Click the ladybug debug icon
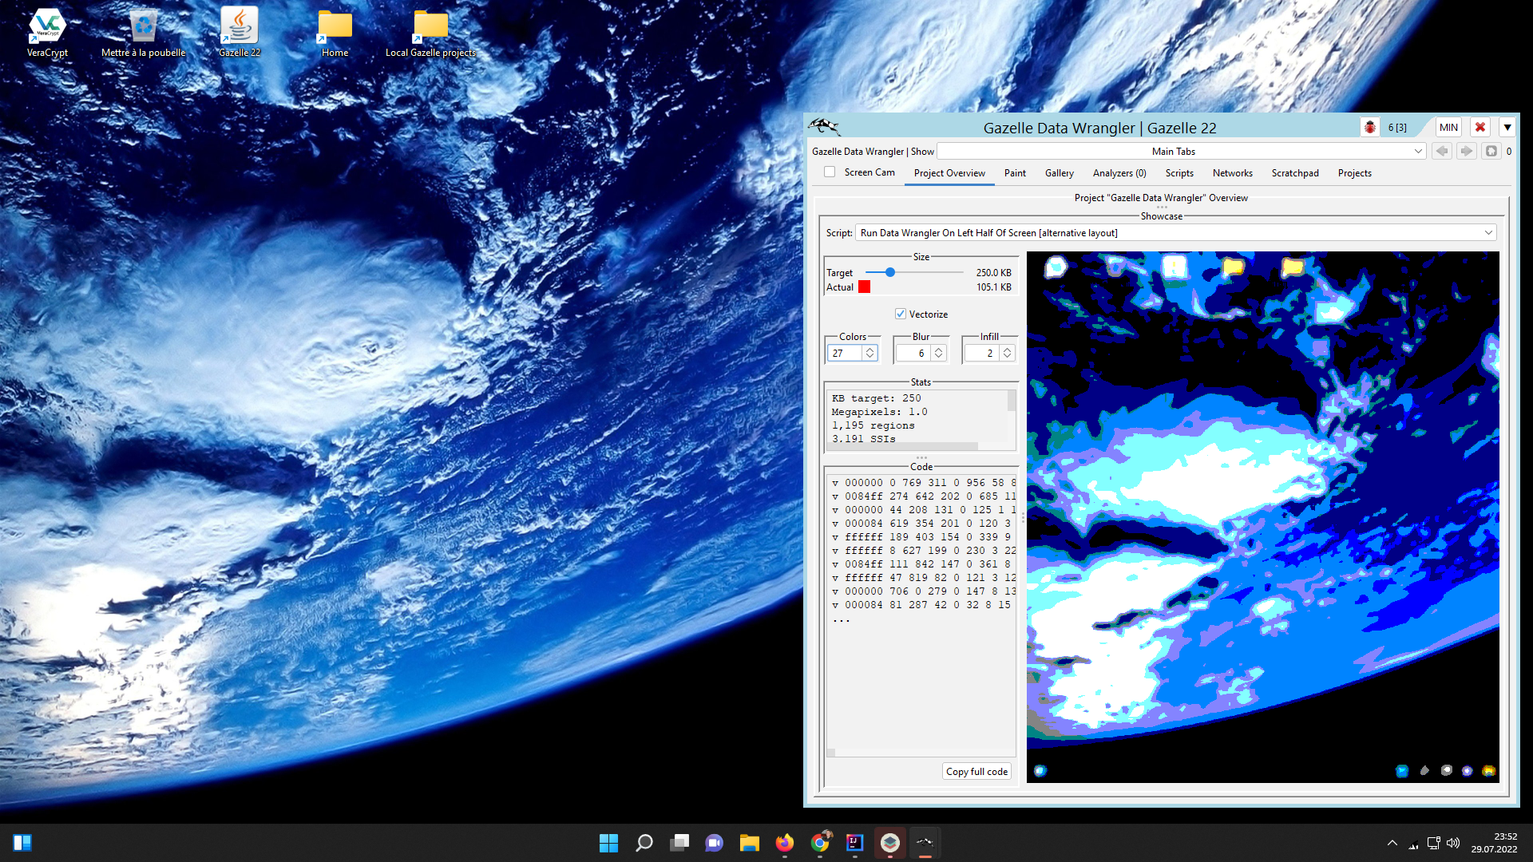Viewport: 1533px width, 862px height. (x=1370, y=128)
